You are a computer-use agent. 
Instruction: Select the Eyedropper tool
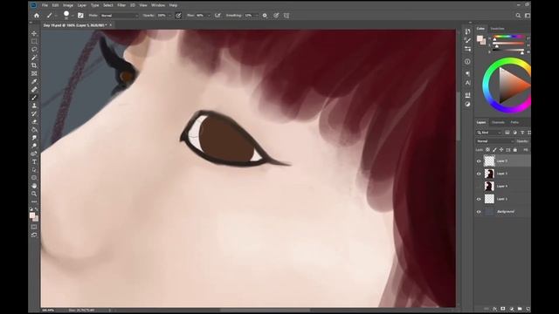[x=34, y=81]
